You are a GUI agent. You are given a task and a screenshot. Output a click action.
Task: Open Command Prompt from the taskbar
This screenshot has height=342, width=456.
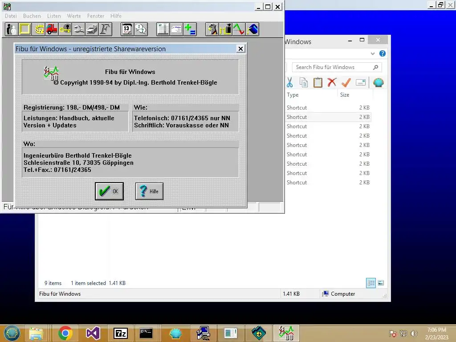point(146,333)
